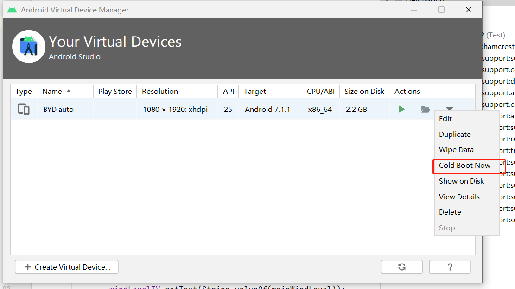Click the Actions column header
This screenshot has width=515, height=289.
[432, 92]
